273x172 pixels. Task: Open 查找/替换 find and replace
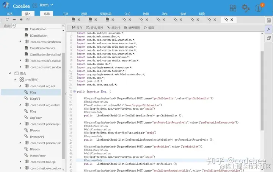click(x=94, y=28)
